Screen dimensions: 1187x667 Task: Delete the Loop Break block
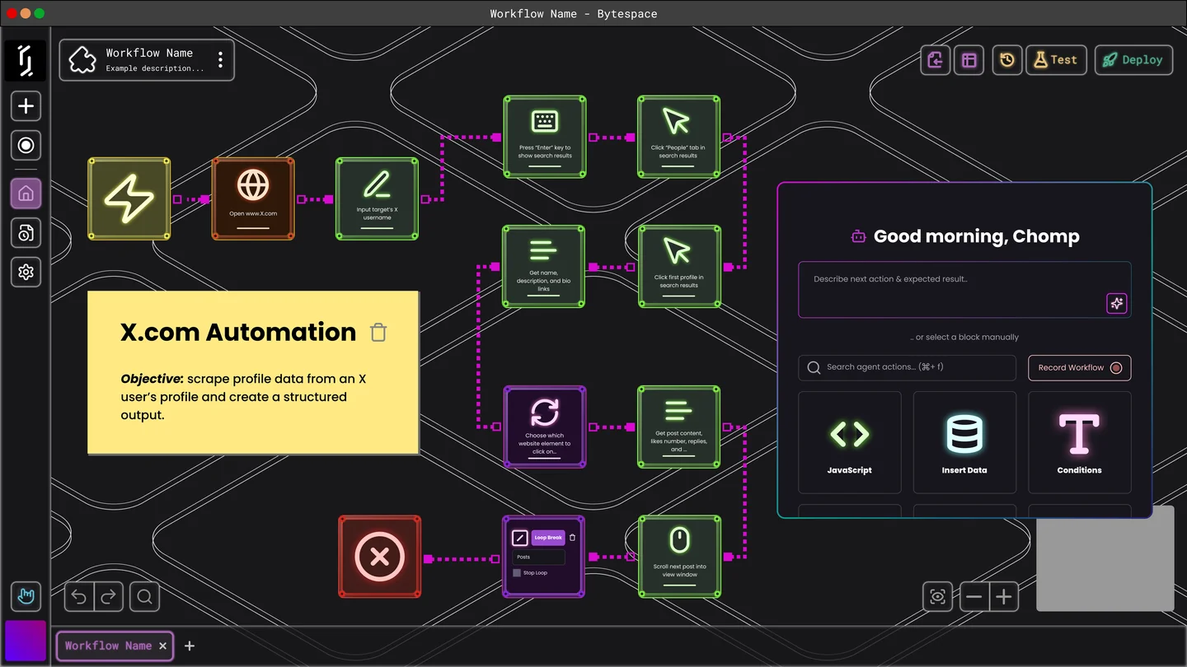(573, 538)
